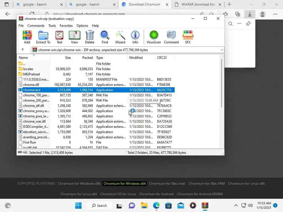Click the Edge profile avatar icon
Image resolution: width=283 pixels, height=212 pixels.
pyautogui.click(x=263, y=14)
